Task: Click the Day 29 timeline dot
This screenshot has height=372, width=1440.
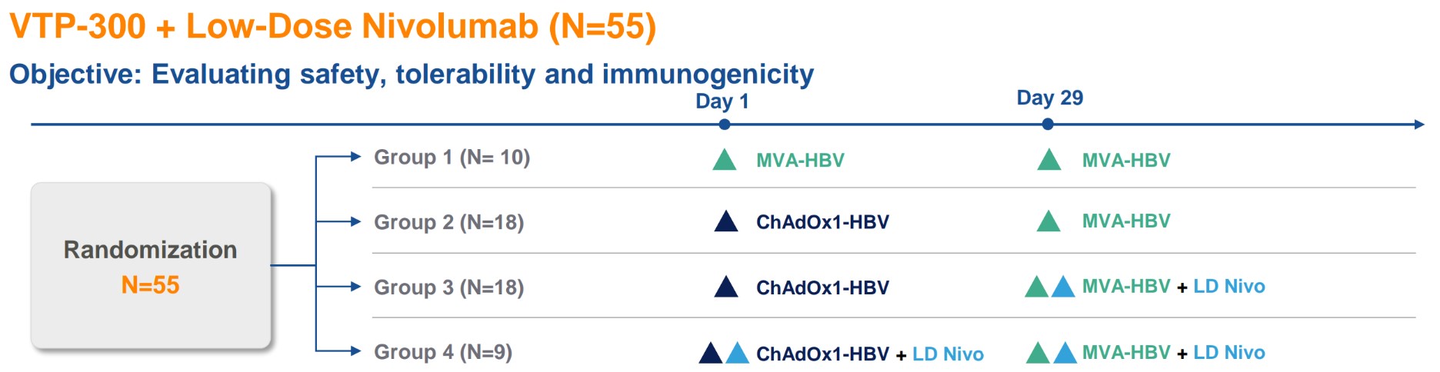Action: pos(1048,125)
